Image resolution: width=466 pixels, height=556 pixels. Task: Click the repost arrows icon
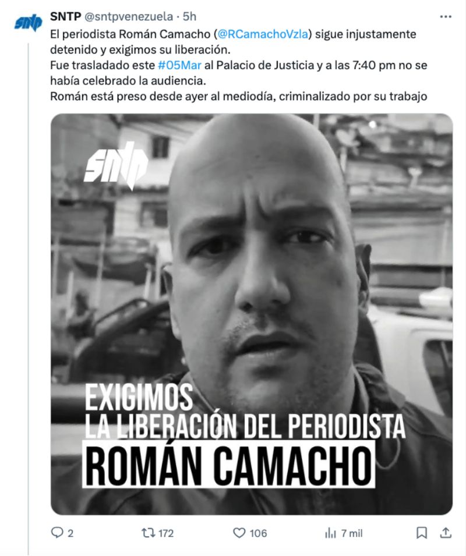click(x=147, y=533)
